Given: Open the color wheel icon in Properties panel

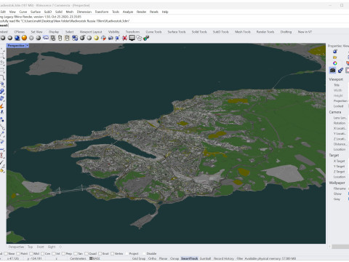Looking at the screenshot, I should tap(335, 63).
